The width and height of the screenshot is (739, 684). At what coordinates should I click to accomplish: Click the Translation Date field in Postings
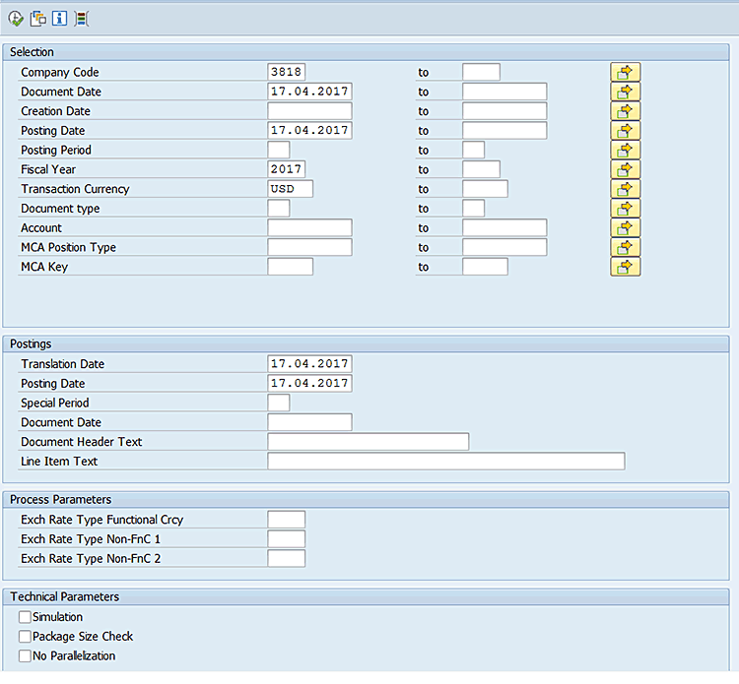[309, 364]
